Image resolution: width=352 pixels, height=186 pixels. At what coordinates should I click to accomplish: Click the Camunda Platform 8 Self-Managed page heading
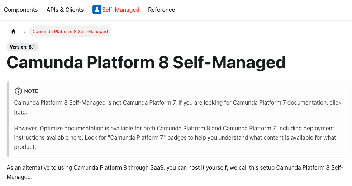(146, 63)
